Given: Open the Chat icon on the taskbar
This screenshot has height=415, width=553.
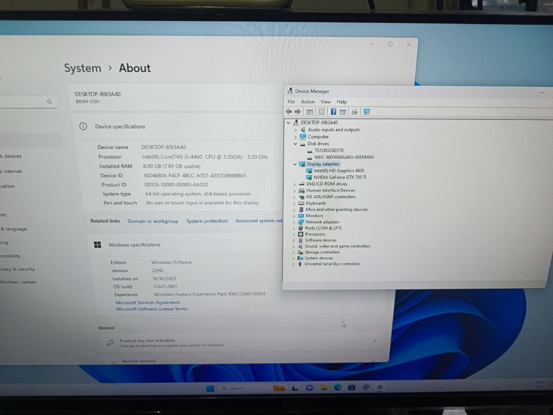Looking at the screenshot, I should (x=310, y=387).
